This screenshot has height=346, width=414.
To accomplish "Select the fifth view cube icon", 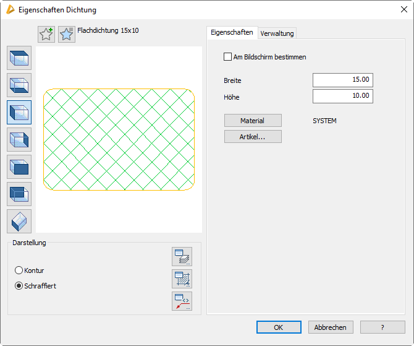I will tap(19, 167).
